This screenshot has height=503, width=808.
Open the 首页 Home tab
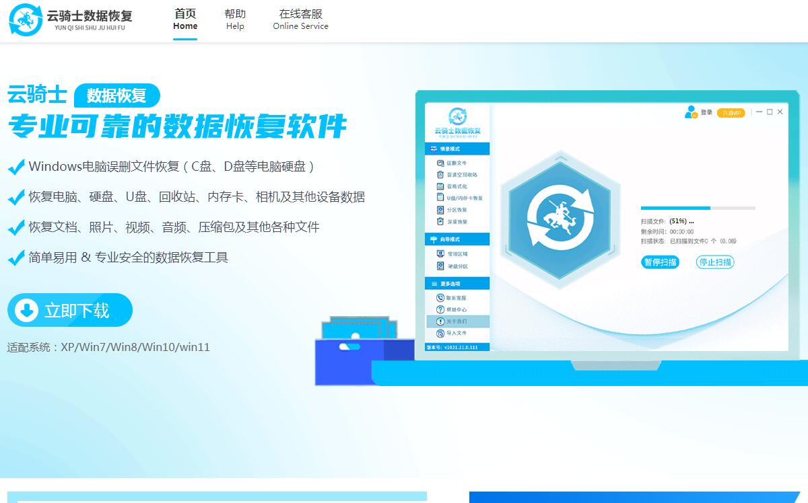[x=185, y=20]
